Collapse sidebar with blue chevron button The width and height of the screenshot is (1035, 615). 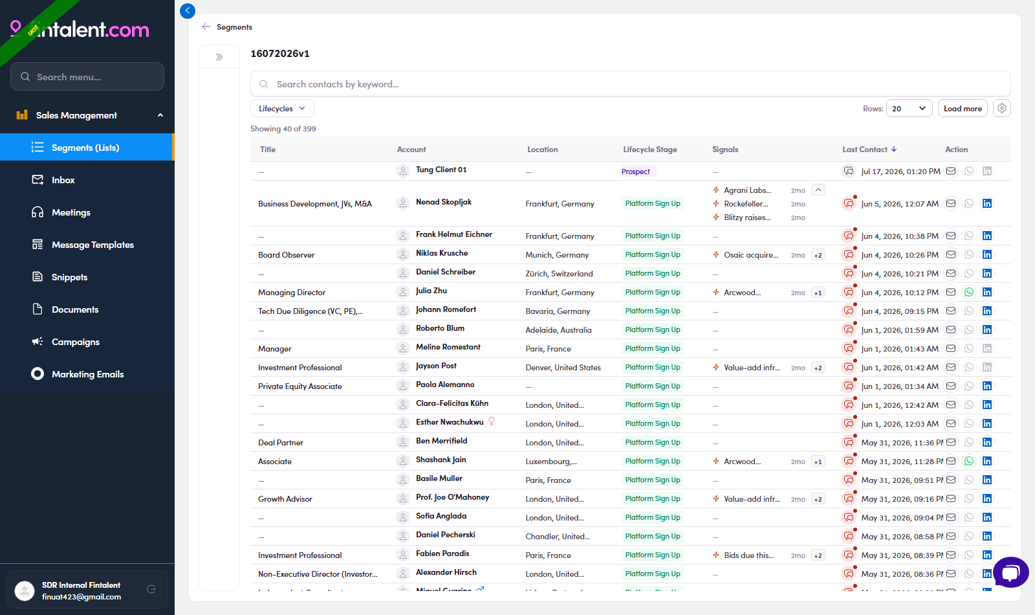[188, 10]
